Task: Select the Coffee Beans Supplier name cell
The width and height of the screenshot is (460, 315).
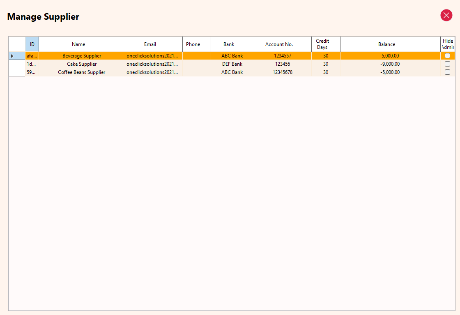Action: pyautogui.click(x=82, y=72)
